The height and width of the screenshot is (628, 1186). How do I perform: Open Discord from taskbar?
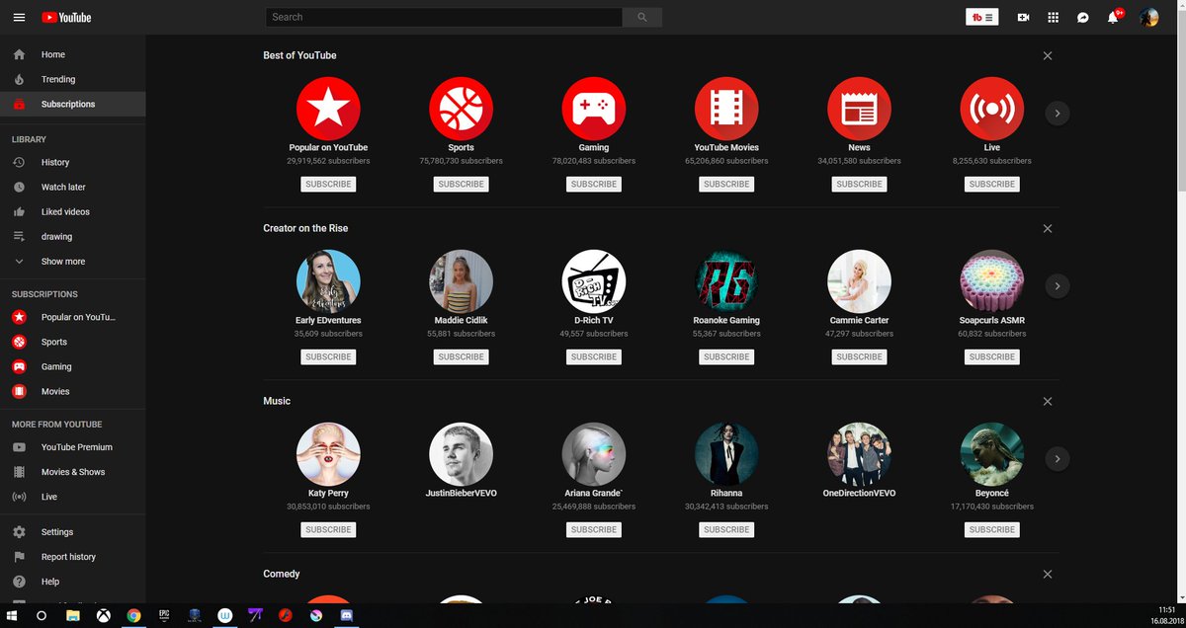347,615
